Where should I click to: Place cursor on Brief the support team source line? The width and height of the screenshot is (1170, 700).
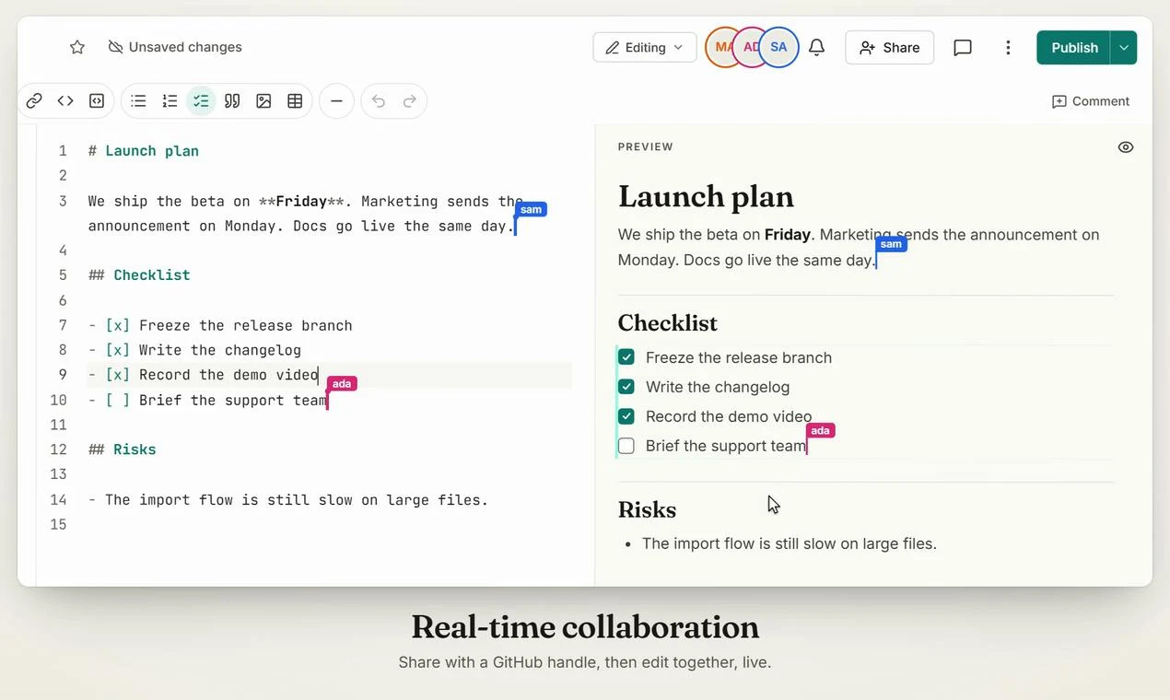coord(207,400)
